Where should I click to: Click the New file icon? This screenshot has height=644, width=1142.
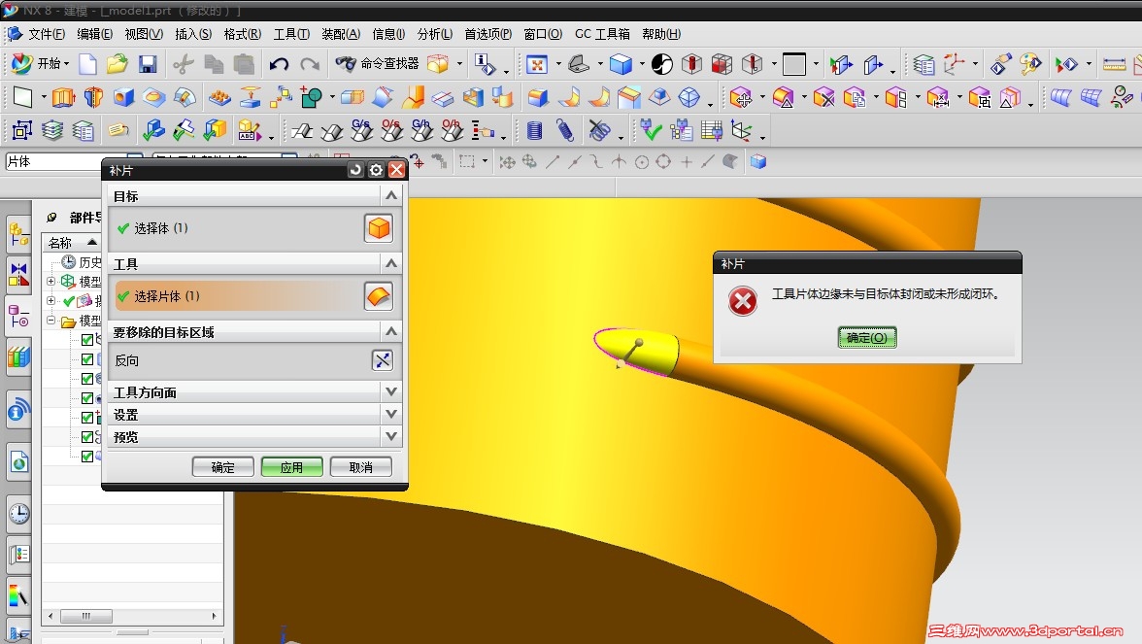click(x=87, y=64)
